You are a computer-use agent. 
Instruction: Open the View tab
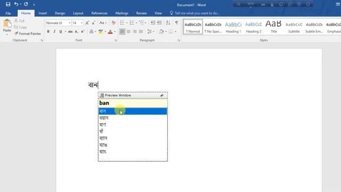(x=158, y=13)
